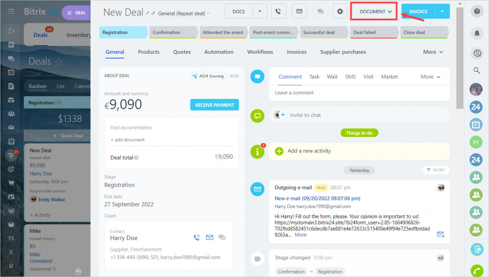
Task: Expand the INVOICE button arrow
Action: (442, 11)
